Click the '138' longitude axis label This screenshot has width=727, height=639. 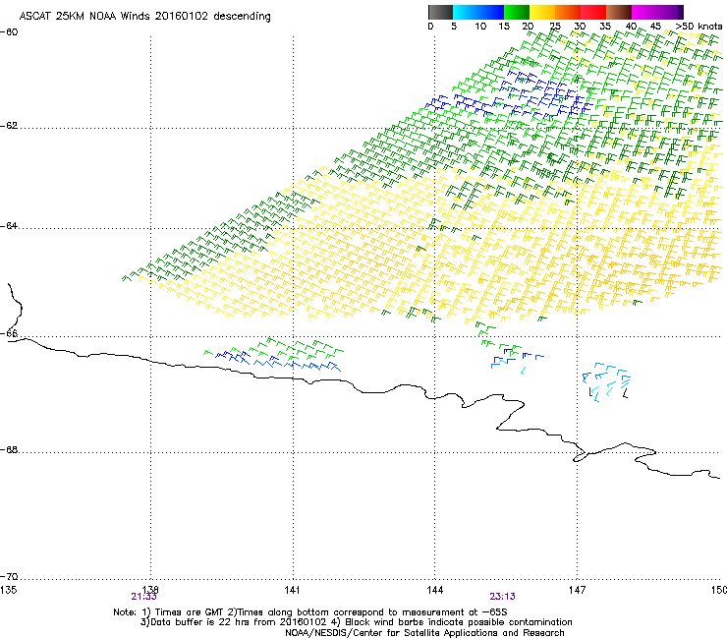(x=150, y=590)
